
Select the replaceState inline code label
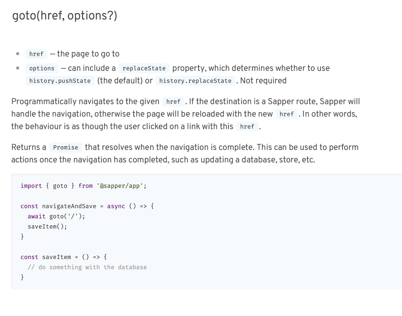(144, 68)
